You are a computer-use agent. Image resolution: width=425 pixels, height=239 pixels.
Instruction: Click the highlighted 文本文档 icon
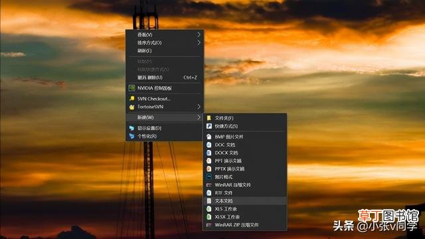click(x=209, y=200)
